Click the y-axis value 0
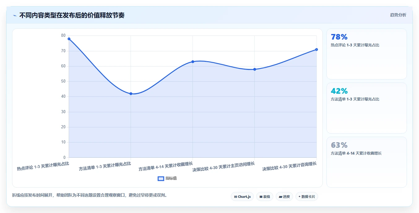The image size is (419, 213). click(x=64, y=157)
